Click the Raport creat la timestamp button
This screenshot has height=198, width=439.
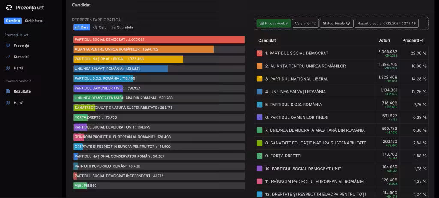pyautogui.click(x=386, y=24)
